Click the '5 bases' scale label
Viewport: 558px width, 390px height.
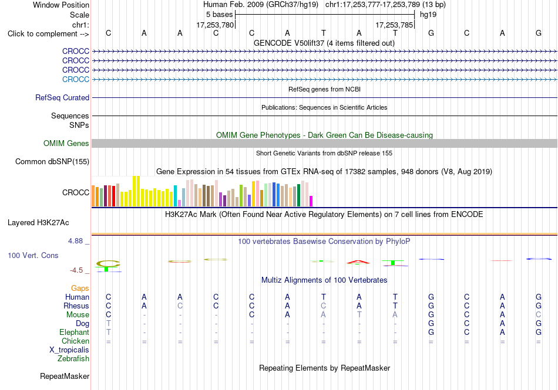pos(219,15)
